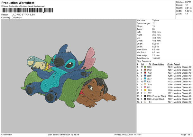Click the Max Stitch value 6.9 mm
193x137 pixels.
156,49
